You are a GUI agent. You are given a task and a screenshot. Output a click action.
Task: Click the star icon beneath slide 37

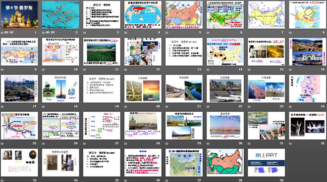click(x=167, y=181)
